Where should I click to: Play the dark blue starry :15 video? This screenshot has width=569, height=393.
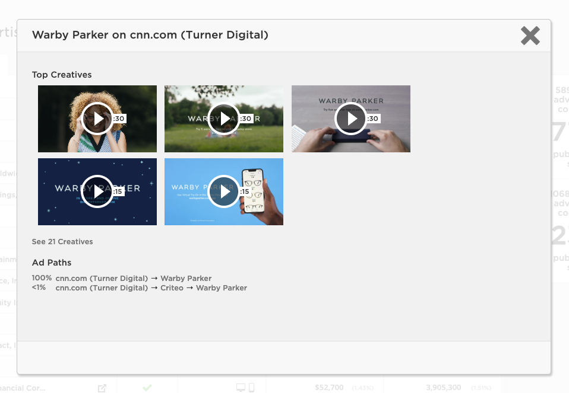97,191
